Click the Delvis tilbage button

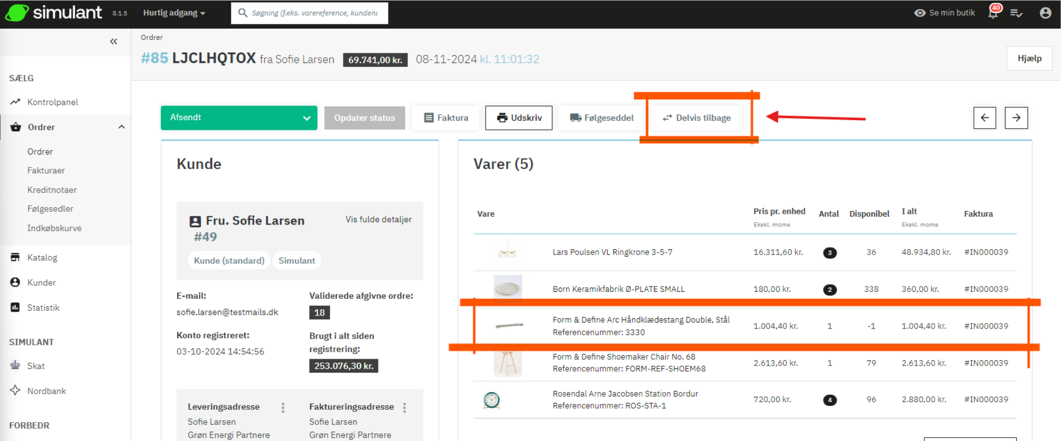pyautogui.click(x=697, y=118)
